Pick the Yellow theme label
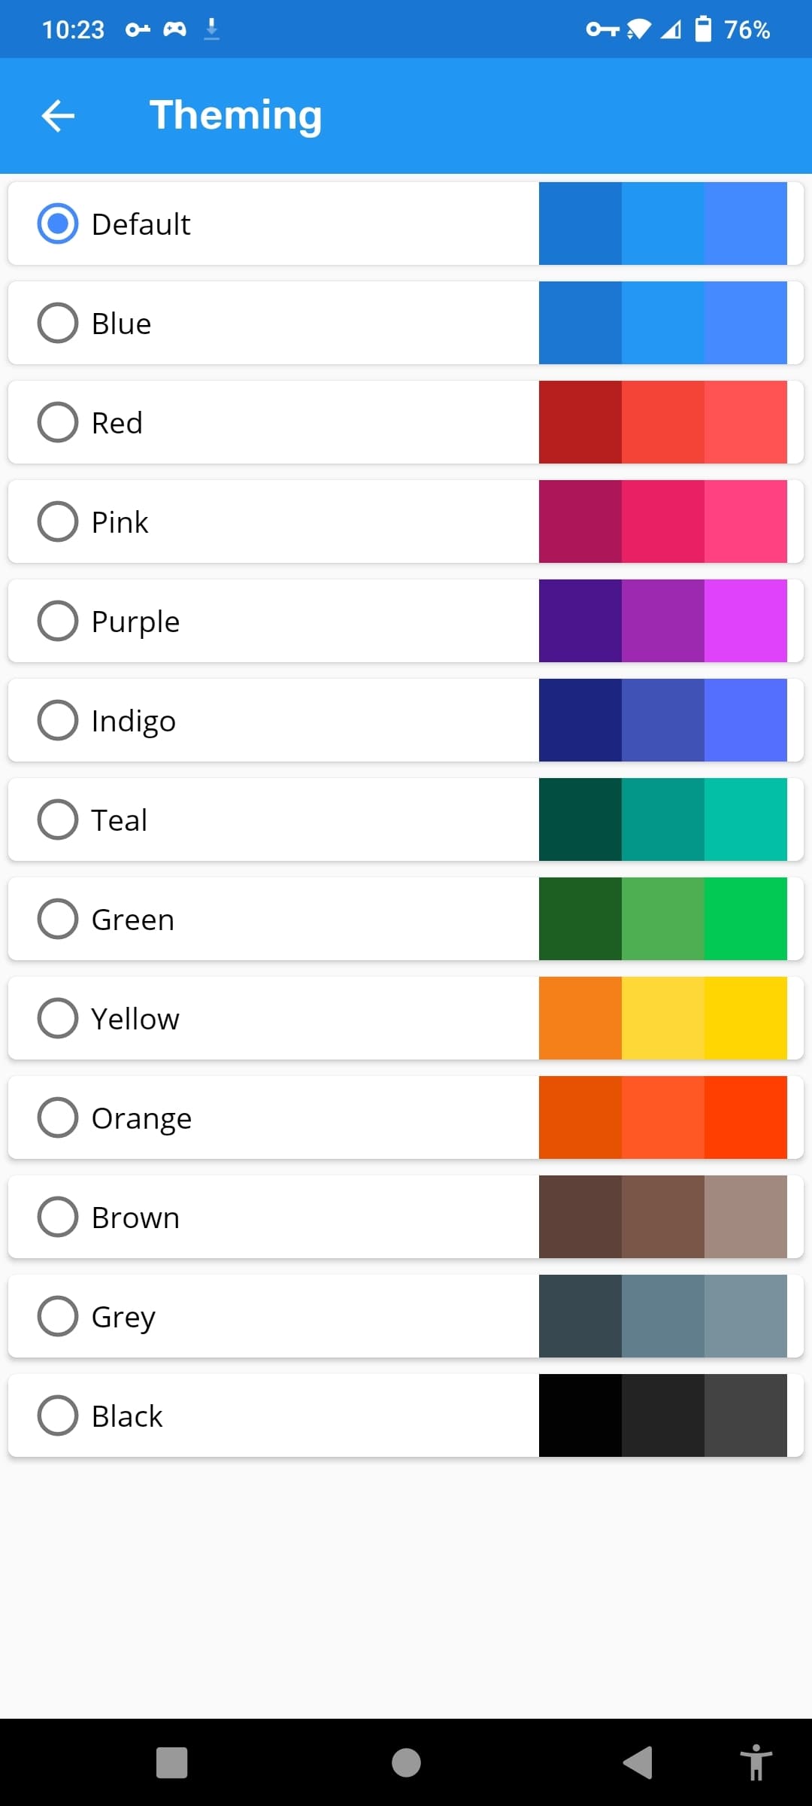 (x=135, y=1018)
